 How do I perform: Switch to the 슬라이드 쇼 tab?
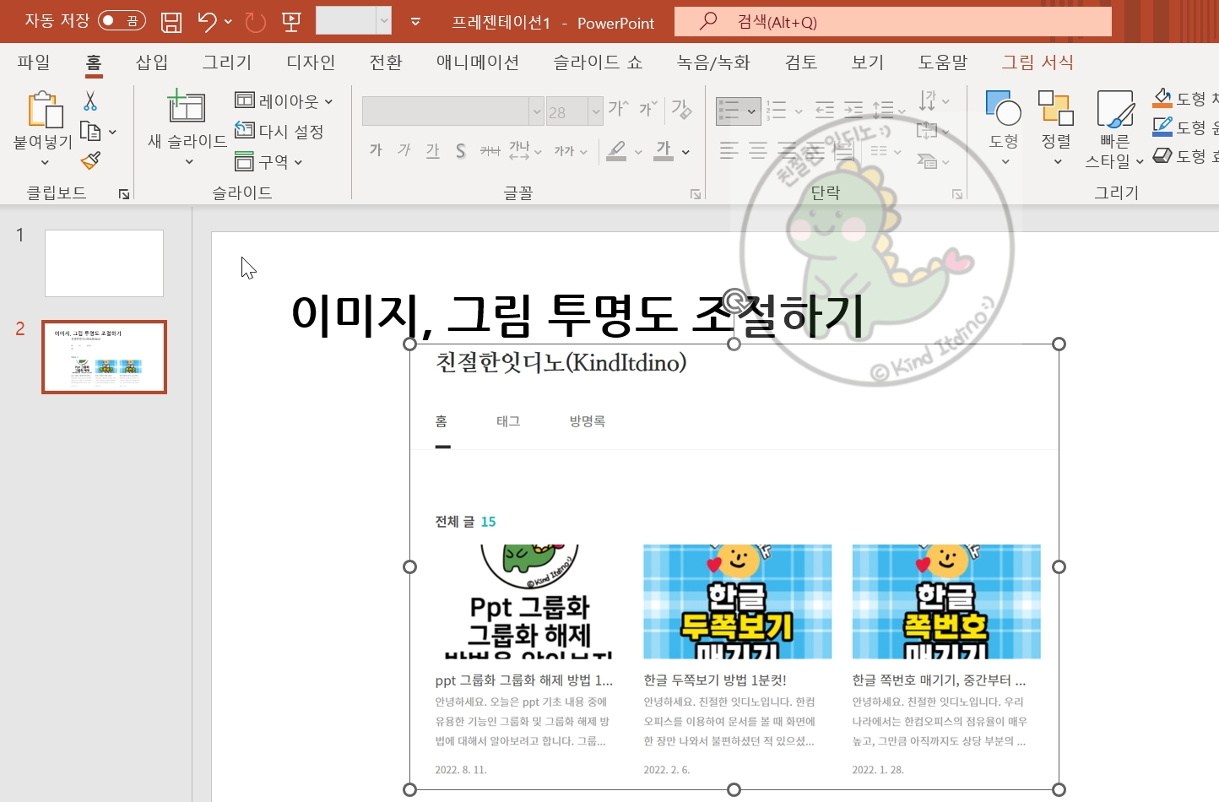pos(598,62)
